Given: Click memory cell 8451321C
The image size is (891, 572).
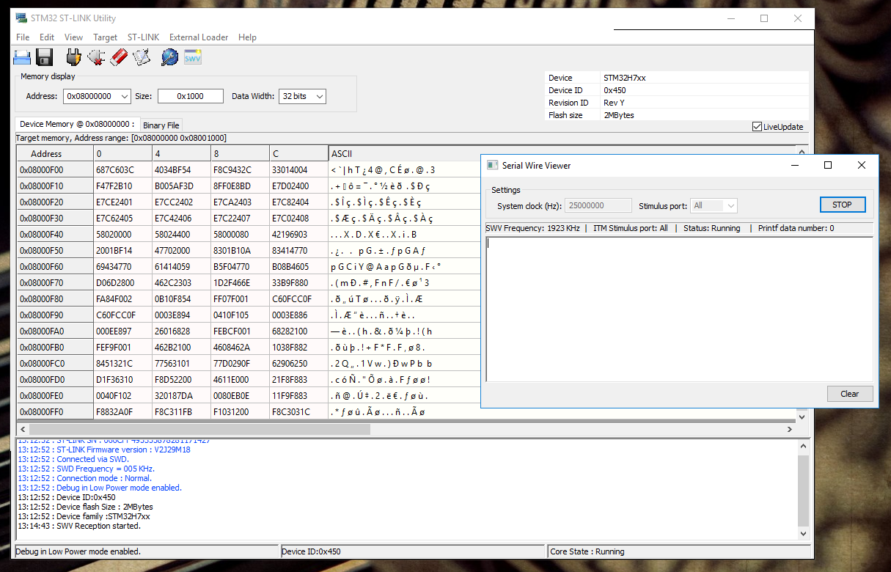Looking at the screenshot, I should point(122,364).
